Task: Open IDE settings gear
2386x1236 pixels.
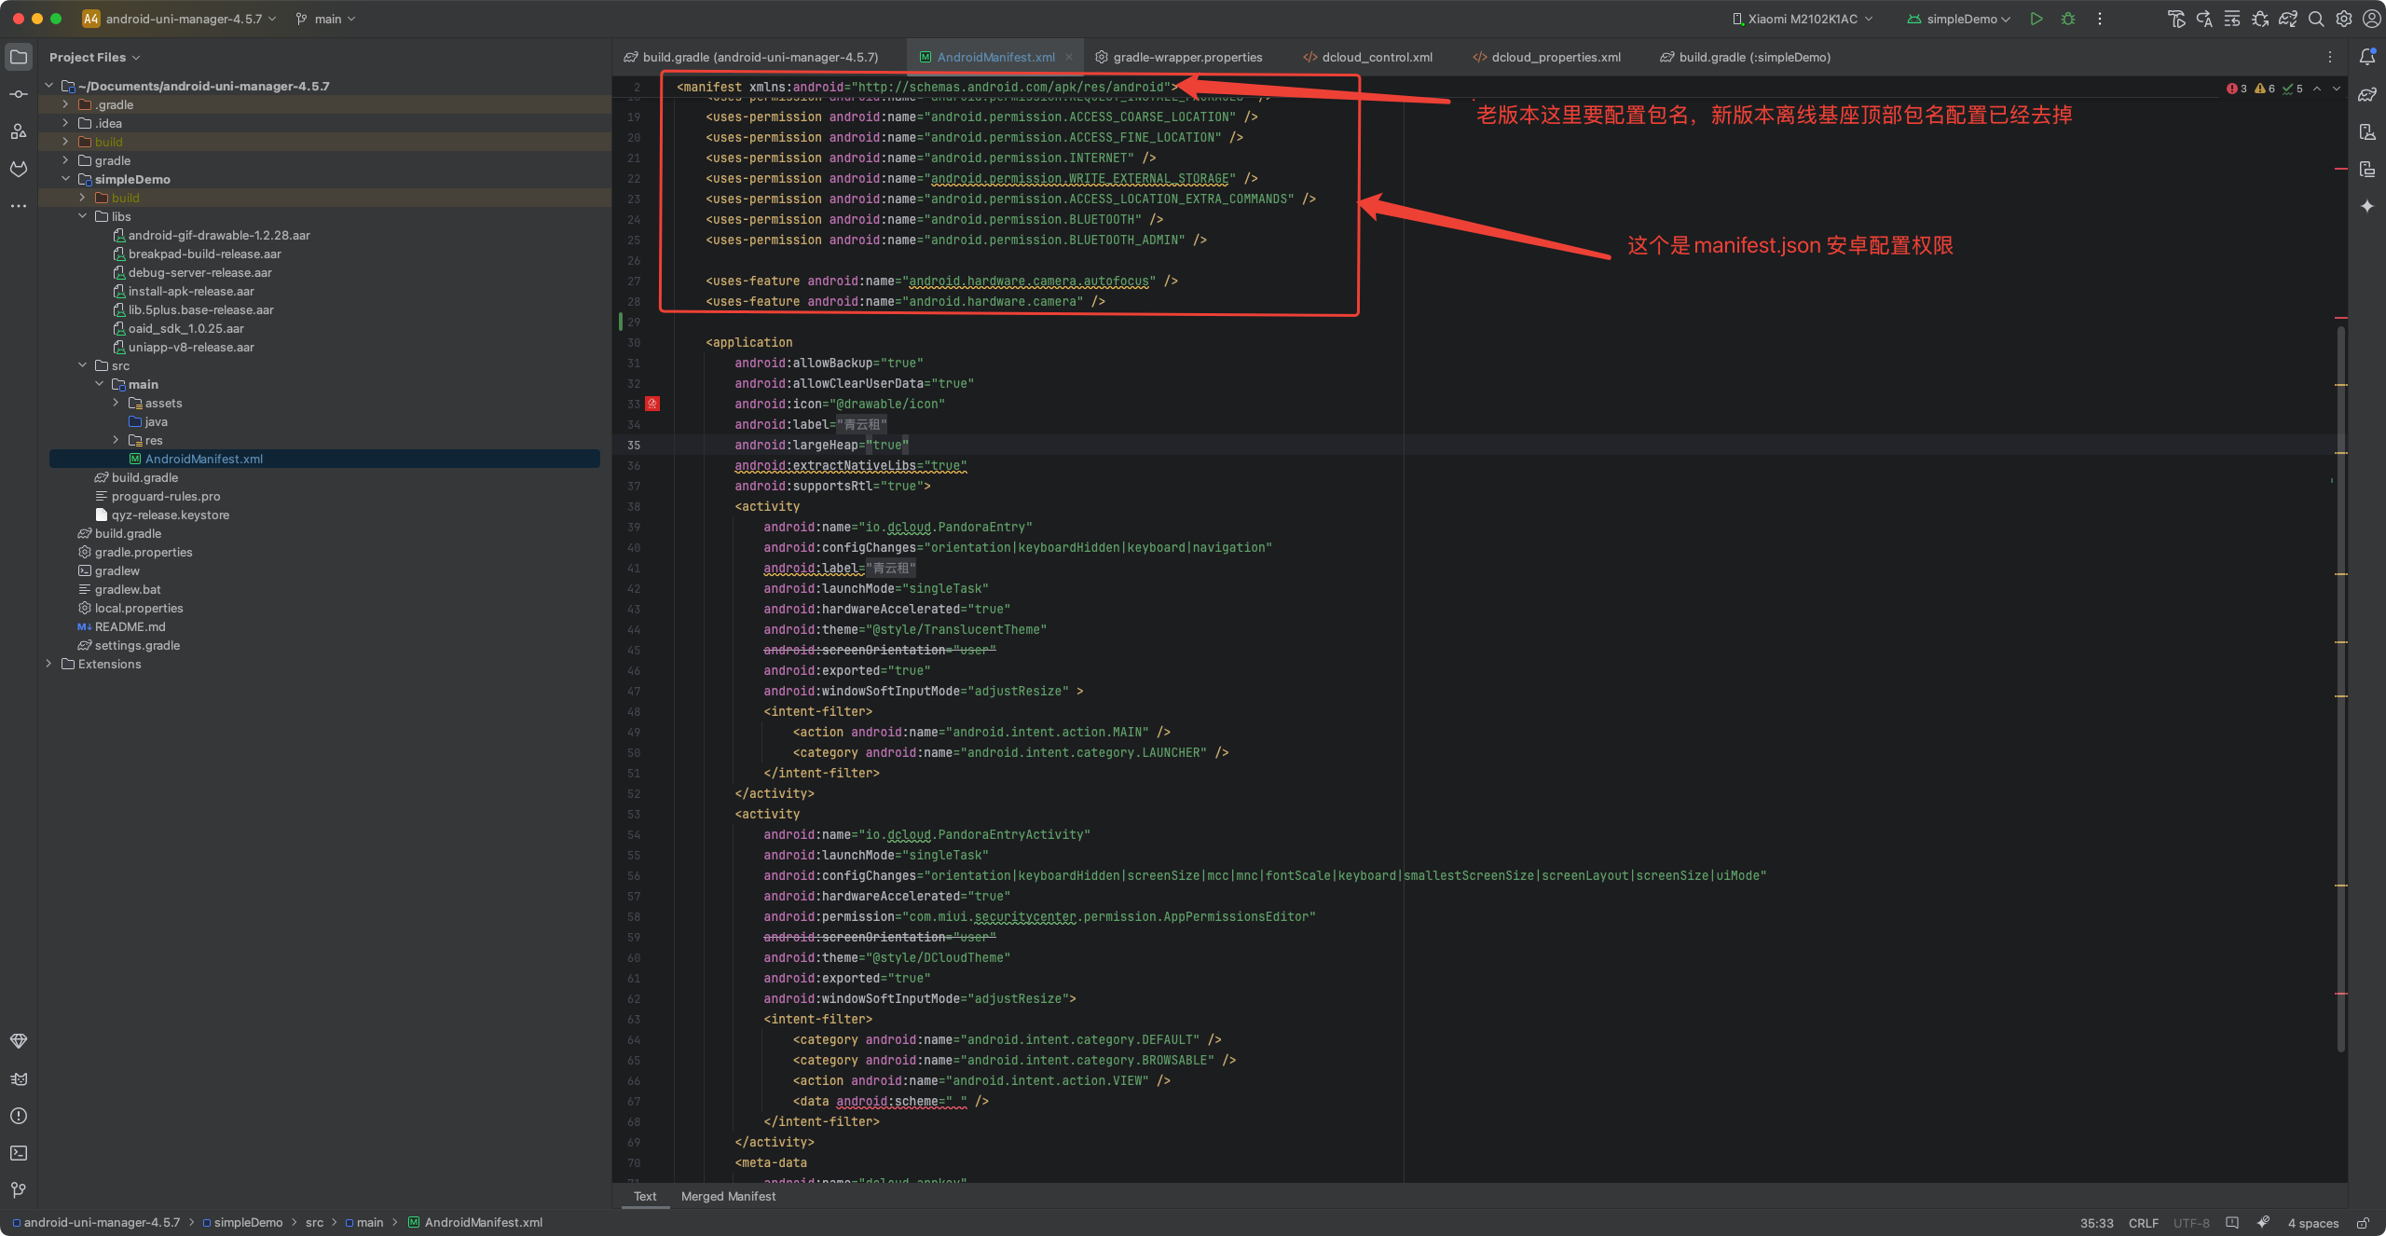Action: tap(2344, 19)
